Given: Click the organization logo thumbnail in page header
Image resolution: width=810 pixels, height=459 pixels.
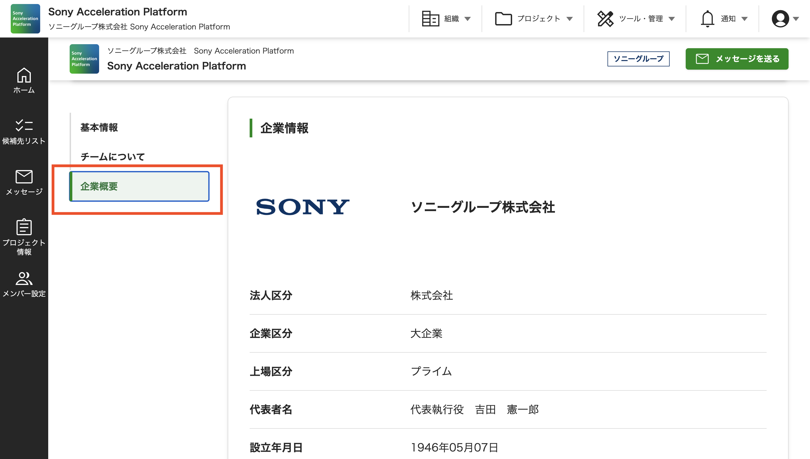Looking at the screenshot, I should pos(84,59).
